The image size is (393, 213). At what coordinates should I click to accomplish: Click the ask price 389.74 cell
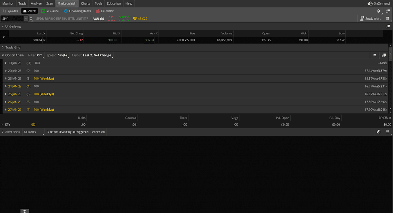click(x=149, y=40)
